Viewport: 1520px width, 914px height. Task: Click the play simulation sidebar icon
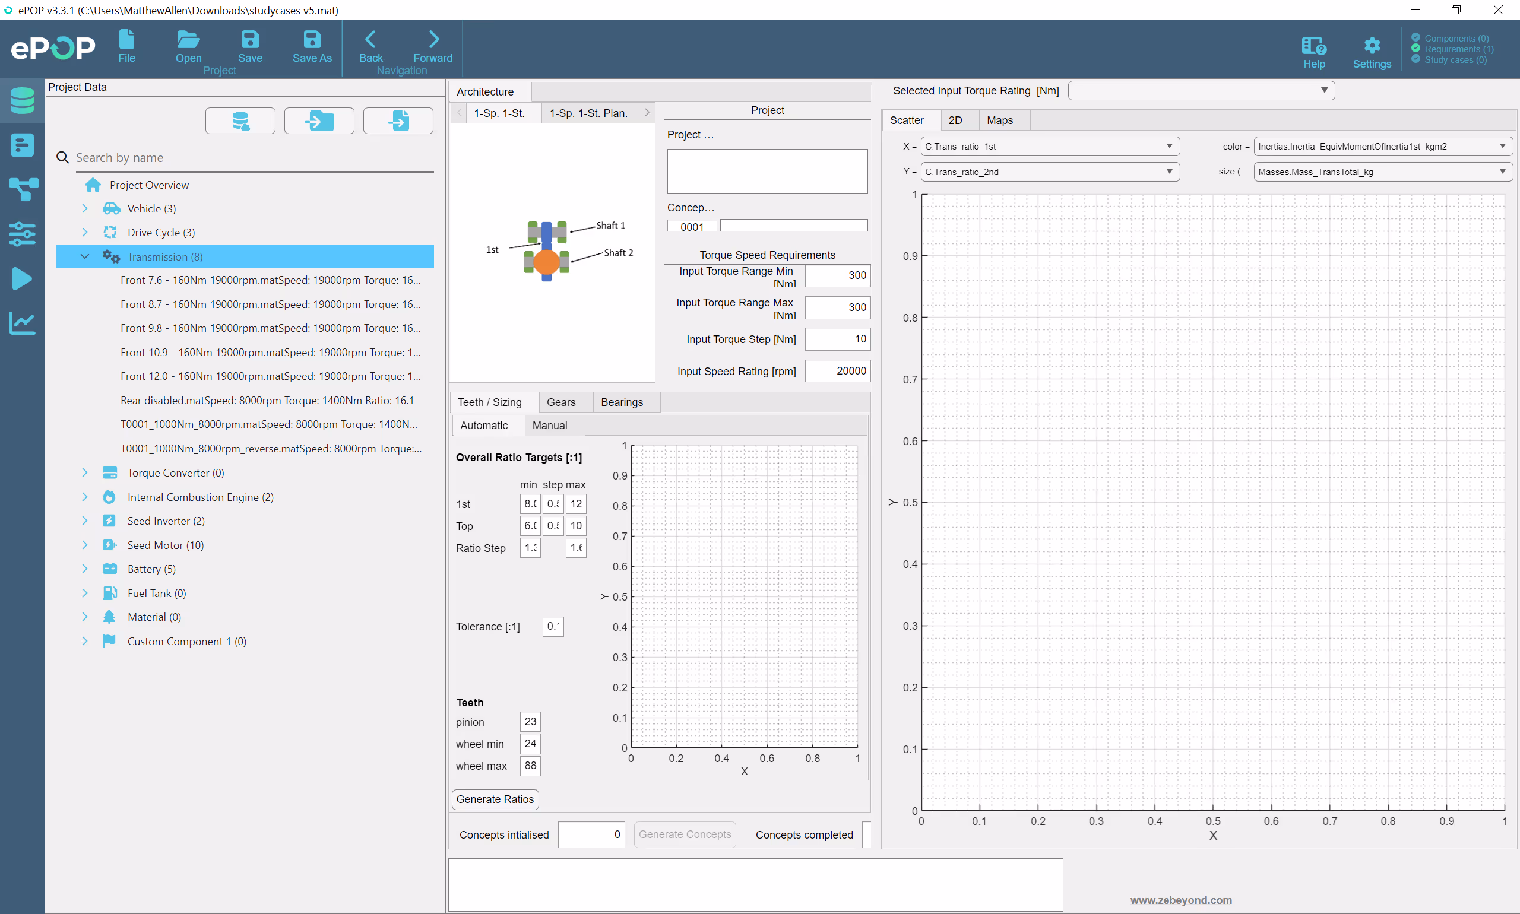coord(22,278)
